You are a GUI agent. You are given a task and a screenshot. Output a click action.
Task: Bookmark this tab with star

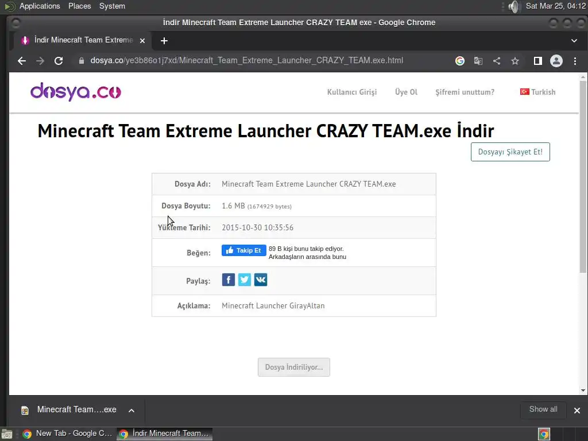click(515, 61)
